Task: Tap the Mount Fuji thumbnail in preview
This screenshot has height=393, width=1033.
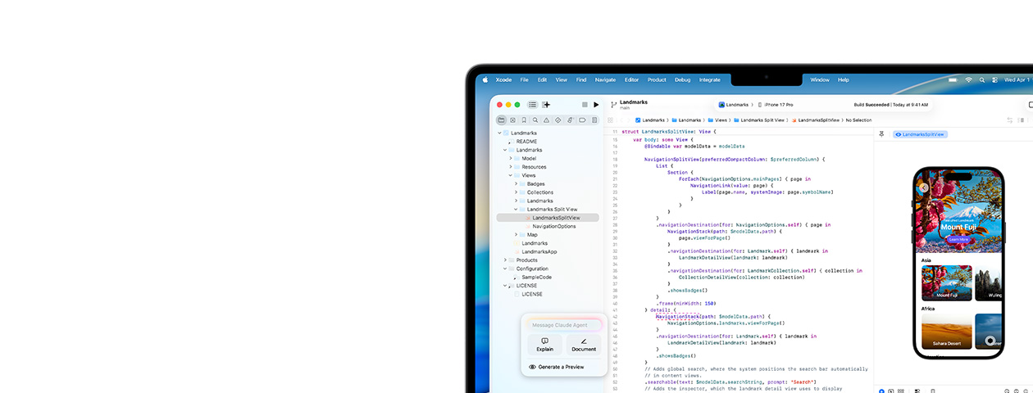Action: click(947, 283)
